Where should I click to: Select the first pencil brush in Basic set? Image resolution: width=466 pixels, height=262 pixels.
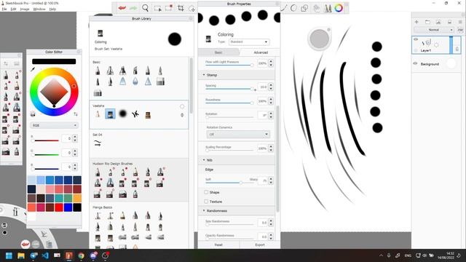click(98, 71)
